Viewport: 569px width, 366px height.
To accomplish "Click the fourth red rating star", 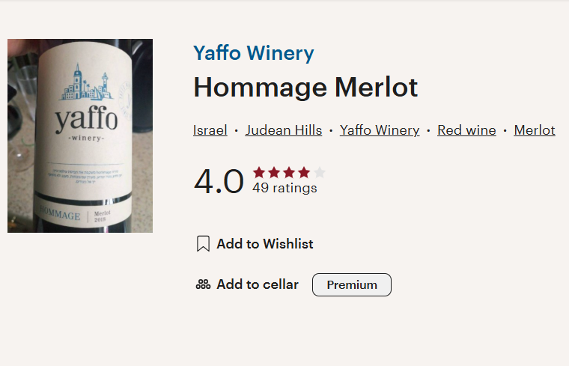I will click(x=304, y=172).
